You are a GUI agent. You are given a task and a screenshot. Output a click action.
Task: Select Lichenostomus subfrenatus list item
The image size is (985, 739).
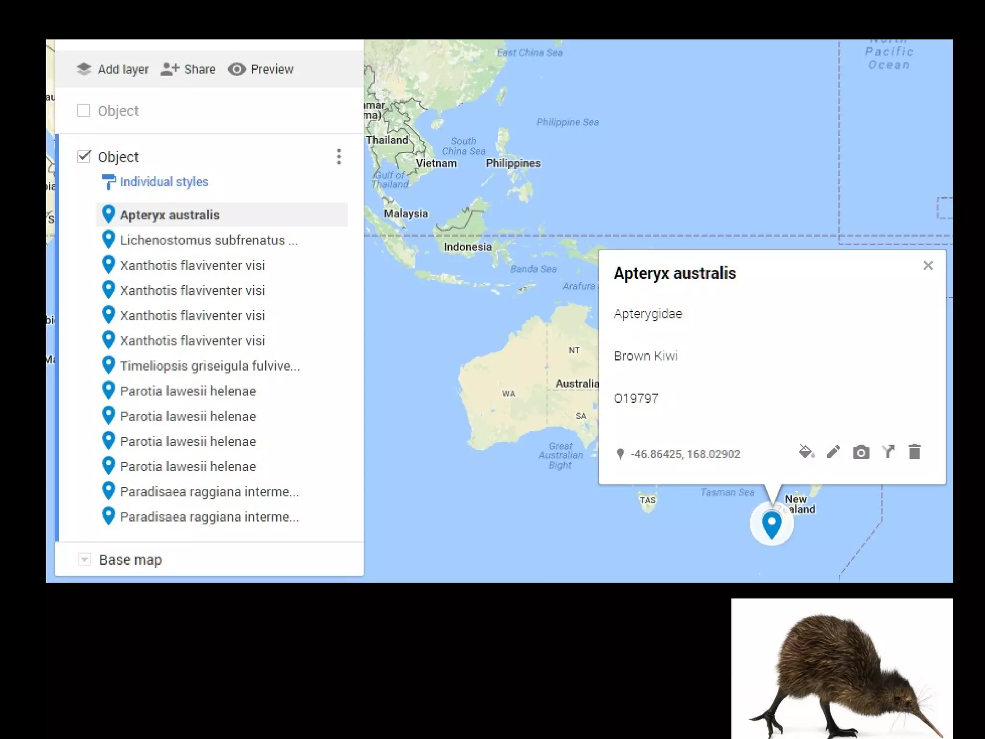pos(209,240)
